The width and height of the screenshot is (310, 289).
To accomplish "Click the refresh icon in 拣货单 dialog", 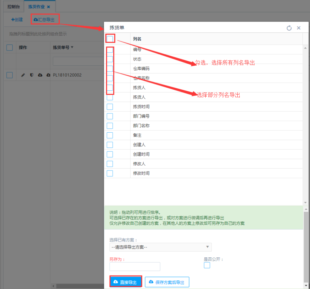I will pos(289,28).
